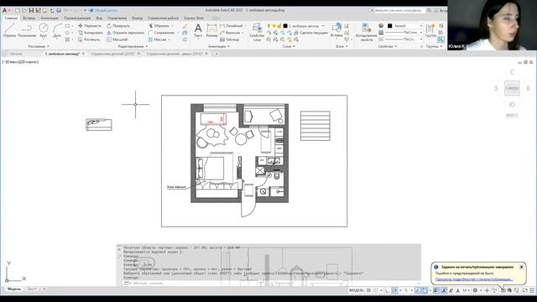This screenshot has width=537, height=302.
Task: Click the Копировать (Copy) tool
Action: pos(91,33)
